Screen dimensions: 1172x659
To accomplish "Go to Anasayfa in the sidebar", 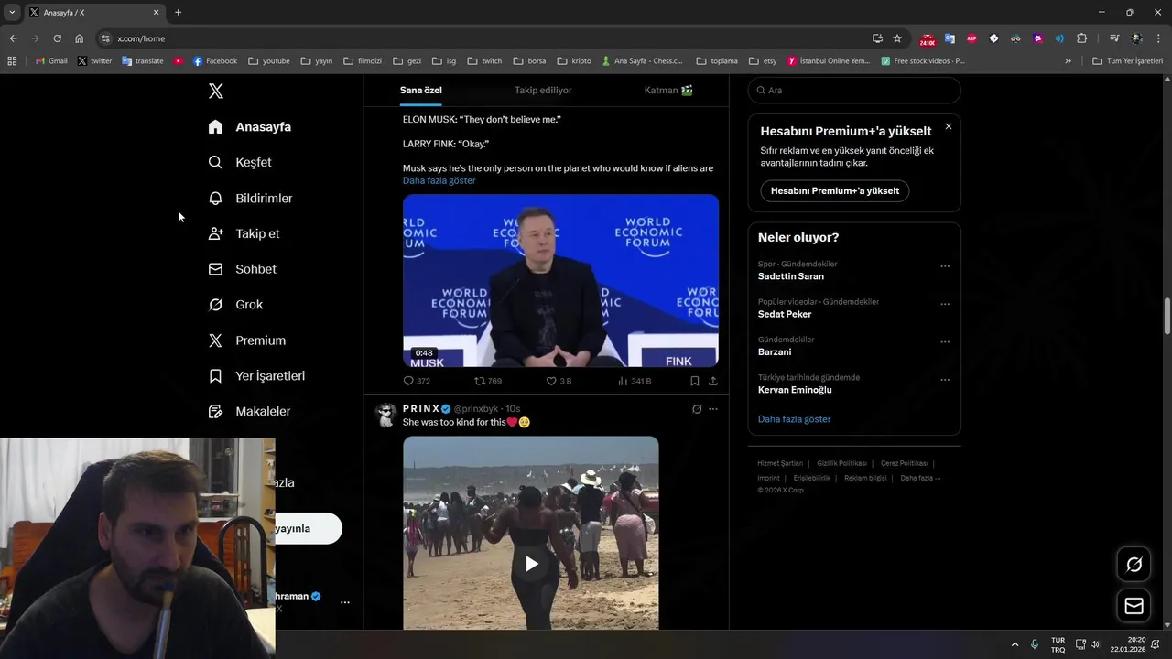I will coord(250,126).
